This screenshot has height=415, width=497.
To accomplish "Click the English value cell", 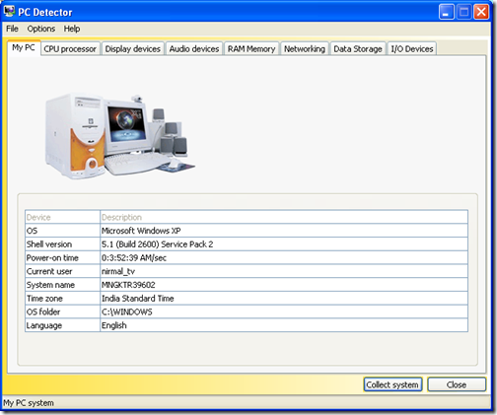I will point(284,325).
